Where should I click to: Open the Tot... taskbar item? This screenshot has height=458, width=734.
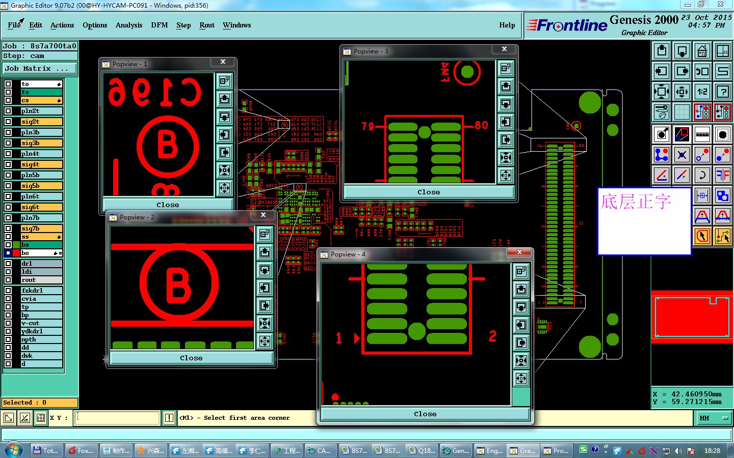[46, 450]
